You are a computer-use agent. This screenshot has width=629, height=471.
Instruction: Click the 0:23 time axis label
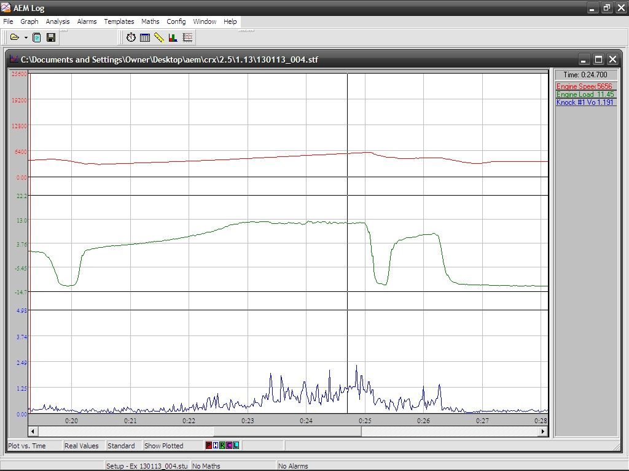tap(248, 421)
